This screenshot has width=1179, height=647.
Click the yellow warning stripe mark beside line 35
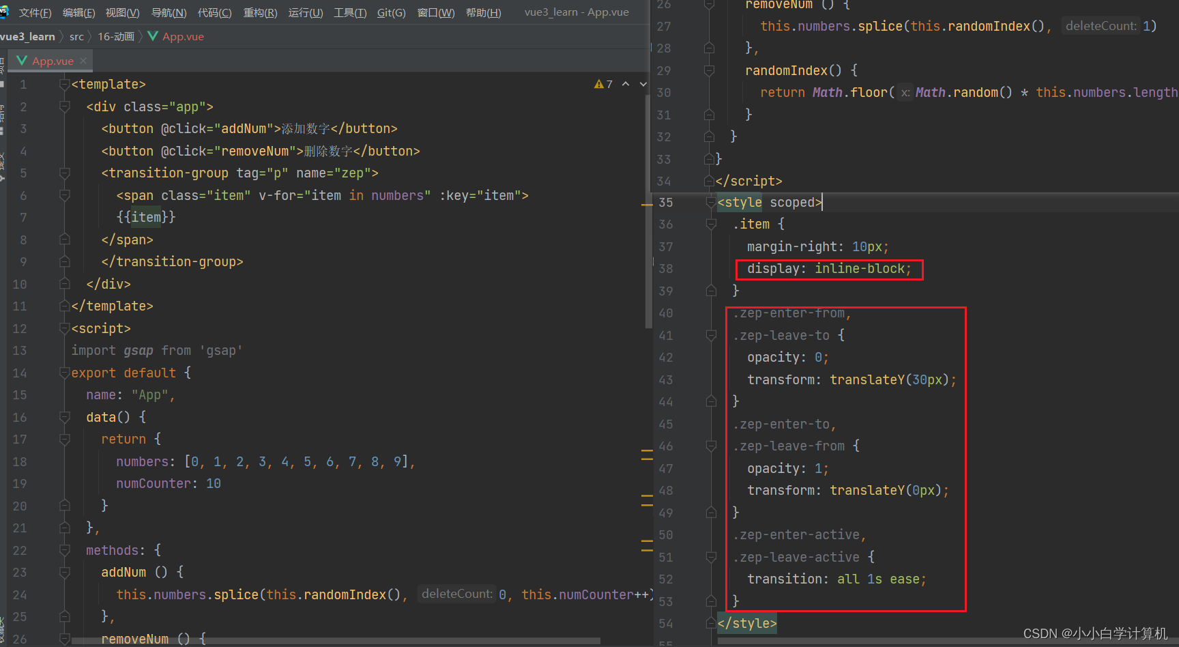[647, 204]
